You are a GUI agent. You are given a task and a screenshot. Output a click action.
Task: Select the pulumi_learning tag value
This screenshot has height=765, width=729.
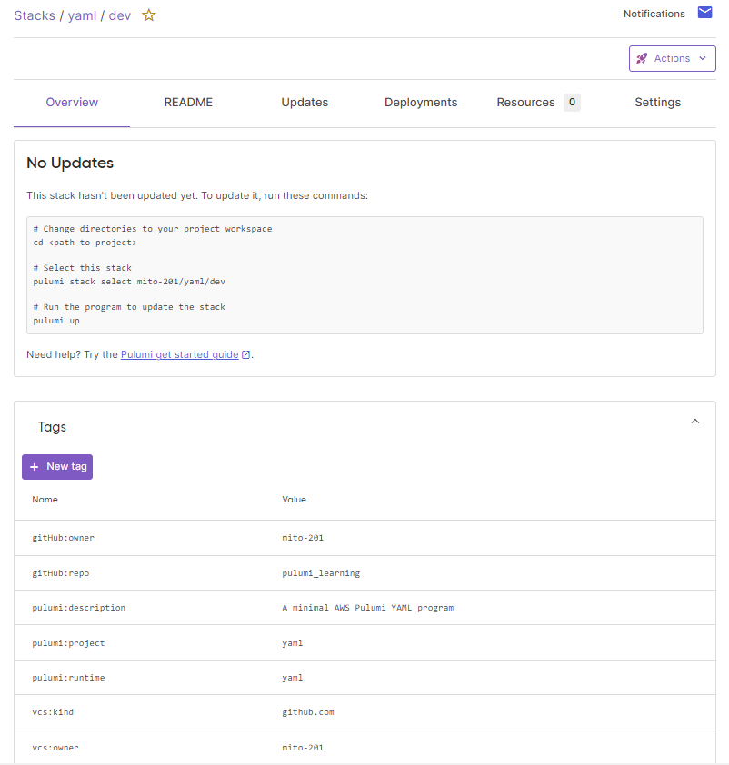click(x=321, y=573)
